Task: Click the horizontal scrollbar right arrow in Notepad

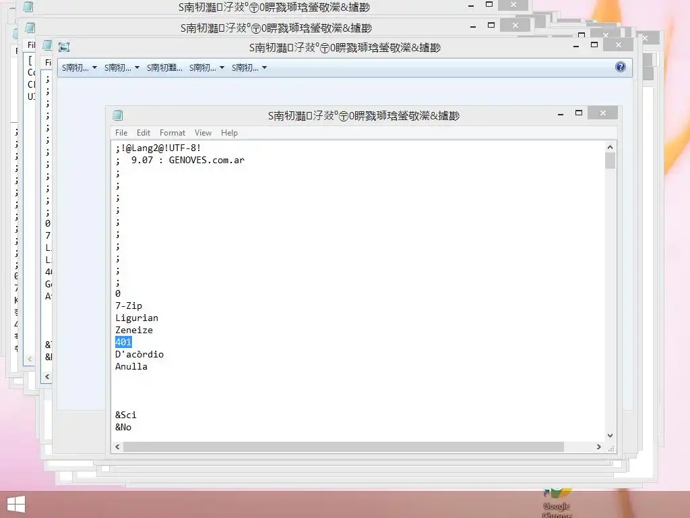Action: (598, 447)
